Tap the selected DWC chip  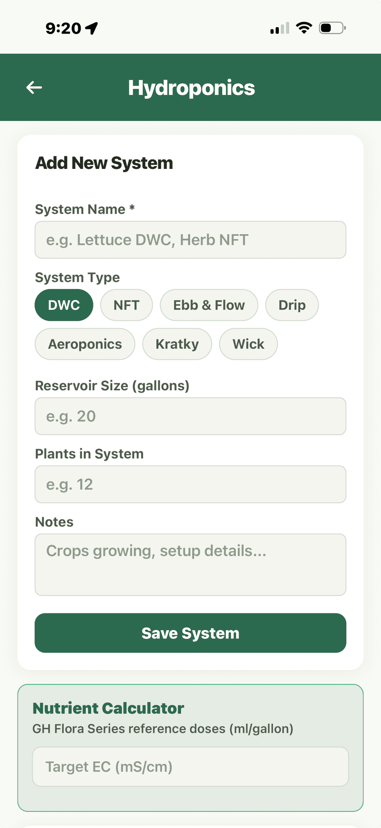(64, 305)
